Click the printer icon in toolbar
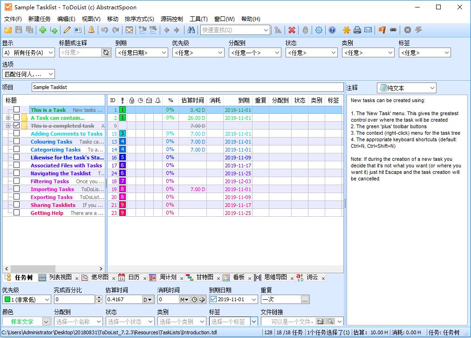 [357, 30]
